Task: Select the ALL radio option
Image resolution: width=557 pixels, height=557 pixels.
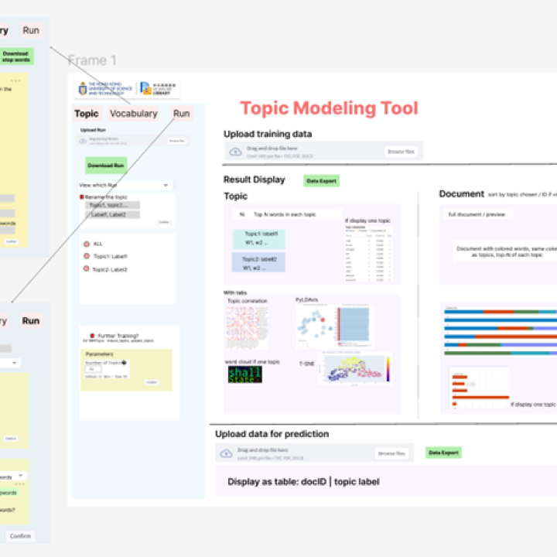Action: click(x=87, y=244)
